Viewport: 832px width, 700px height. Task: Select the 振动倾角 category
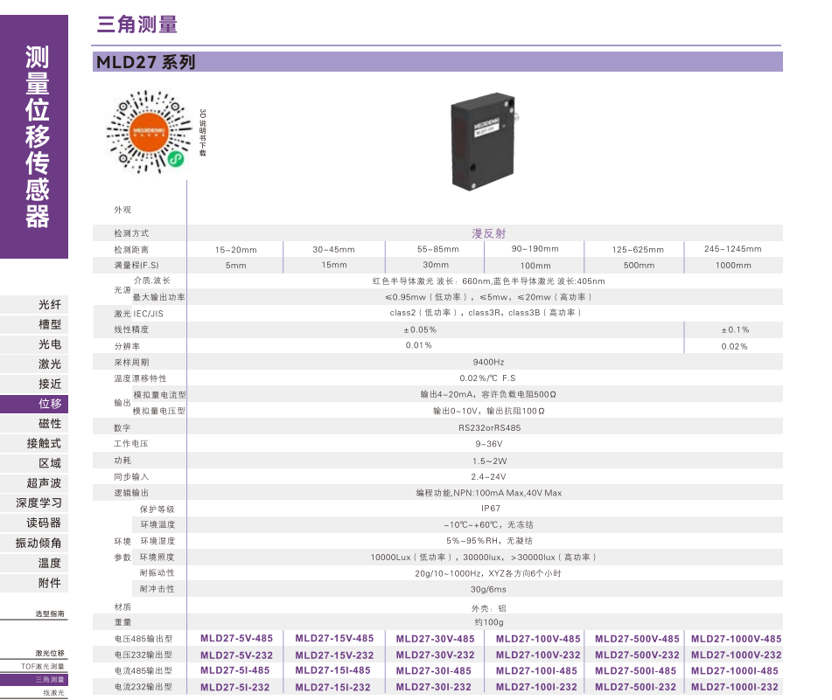pos(39,543)
